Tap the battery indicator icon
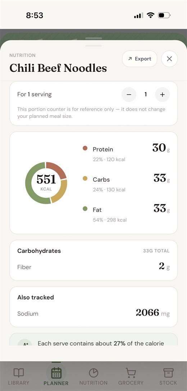Screen dimensions: 187x391 [164, 15]
